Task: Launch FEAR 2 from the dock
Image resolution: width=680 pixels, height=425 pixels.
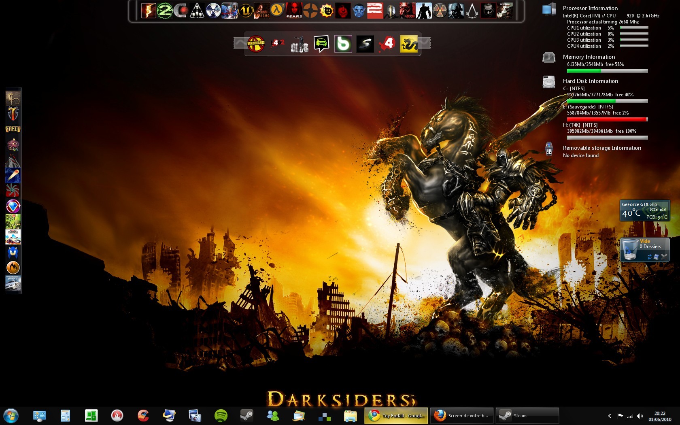Action: [294, 11]
